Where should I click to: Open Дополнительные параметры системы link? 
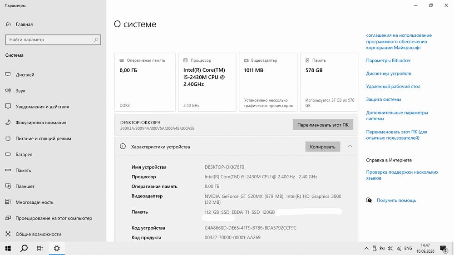(397, 116)
